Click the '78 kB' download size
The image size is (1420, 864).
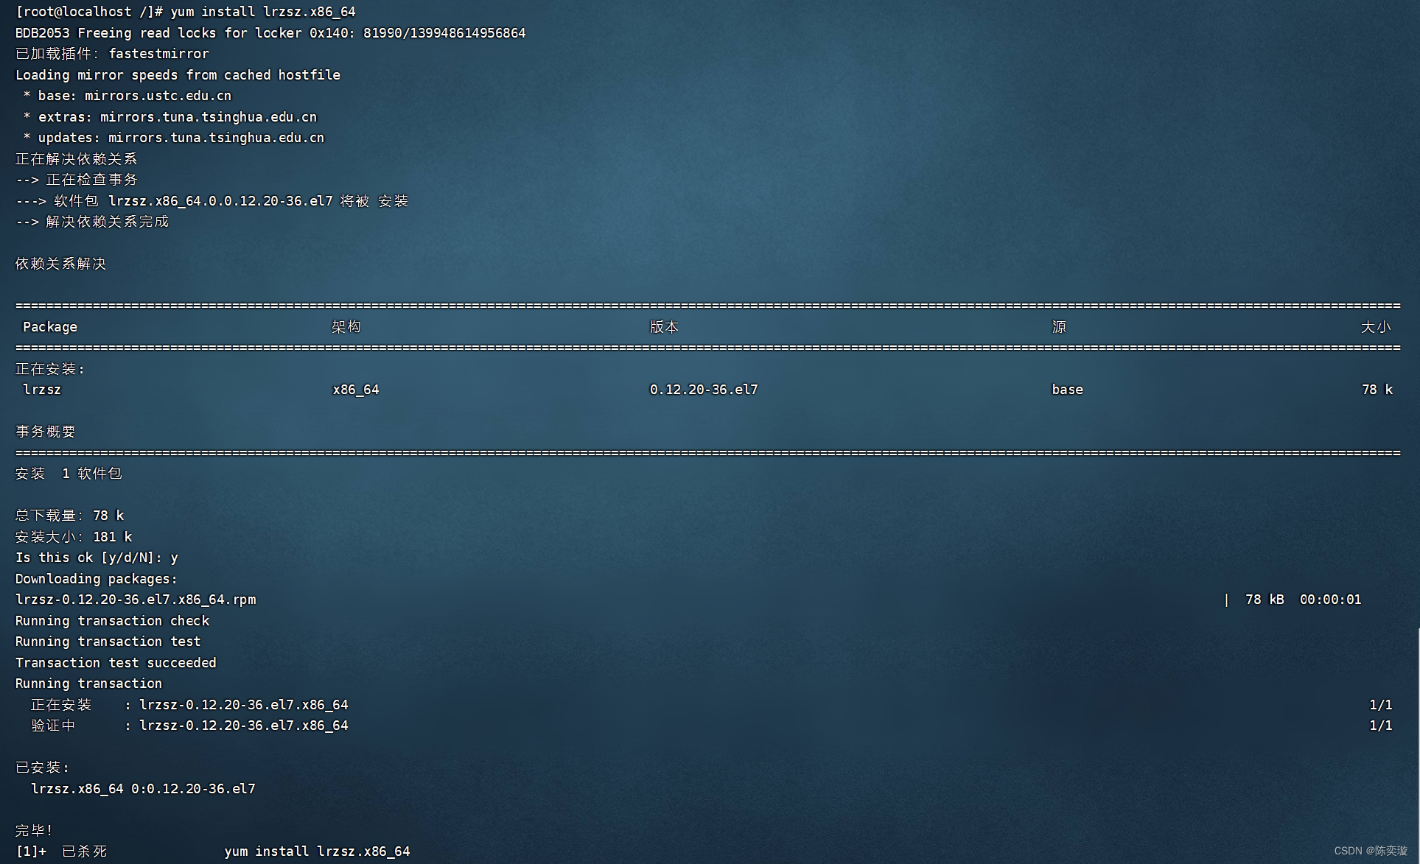(1265, 600)
